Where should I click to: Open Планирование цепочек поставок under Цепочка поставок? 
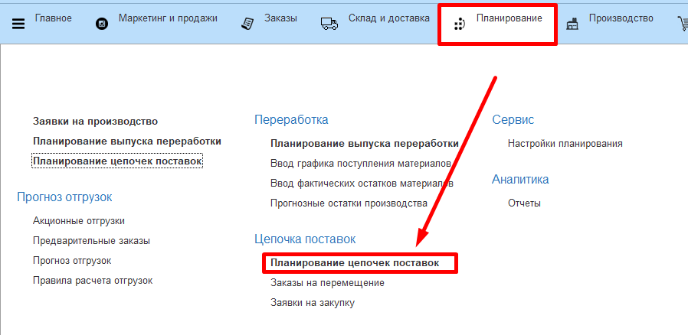355,263
